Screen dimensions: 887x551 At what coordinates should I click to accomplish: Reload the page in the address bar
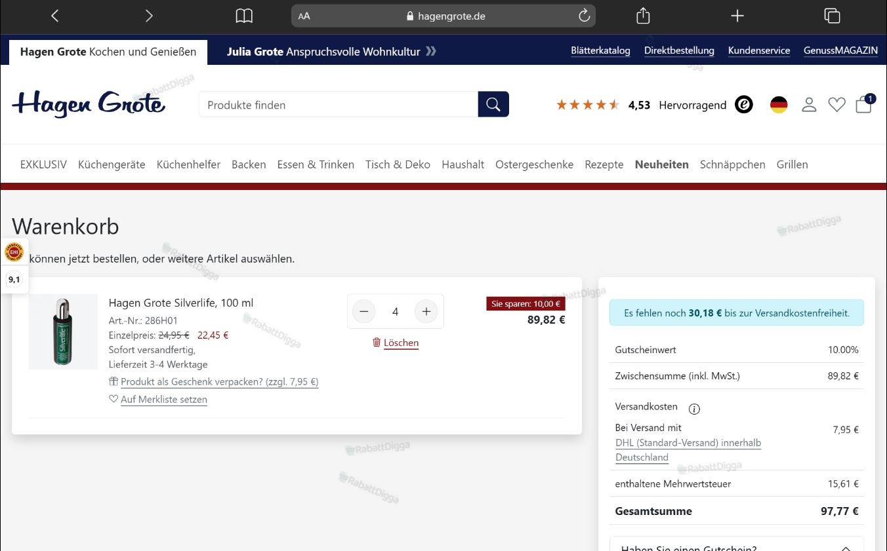click(584, 16)
